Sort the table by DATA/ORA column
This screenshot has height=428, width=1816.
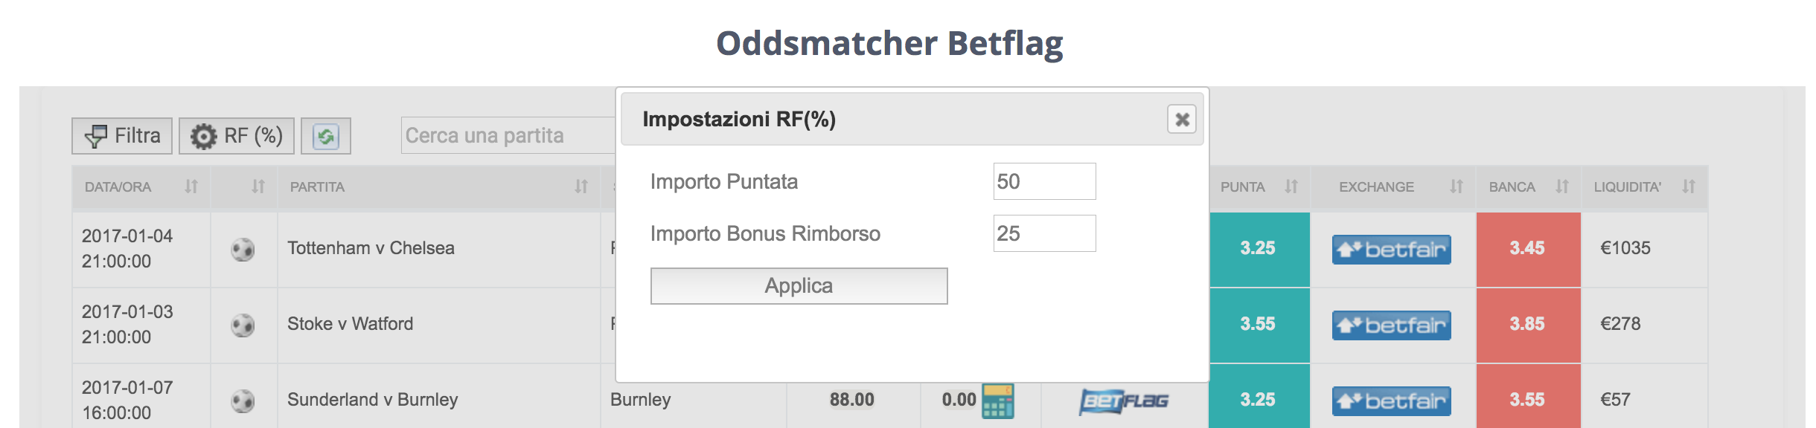pyautogui.click(x=191, y=187)
